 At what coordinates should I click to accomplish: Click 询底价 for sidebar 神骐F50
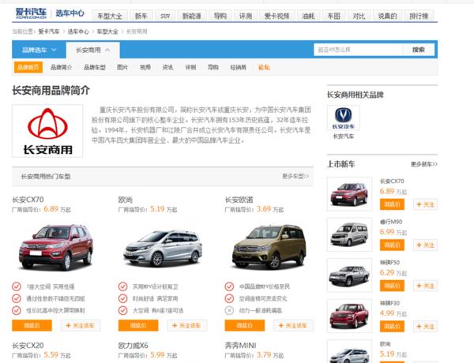pos(392,286)
